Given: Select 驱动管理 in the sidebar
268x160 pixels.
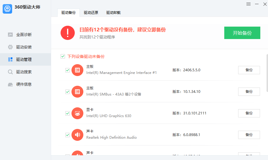Looking at the screenshot, I should click(x=25, y=59).
